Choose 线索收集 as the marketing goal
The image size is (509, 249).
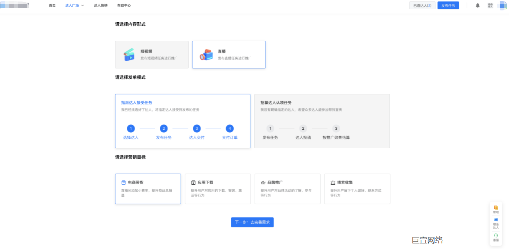[357, 189]
